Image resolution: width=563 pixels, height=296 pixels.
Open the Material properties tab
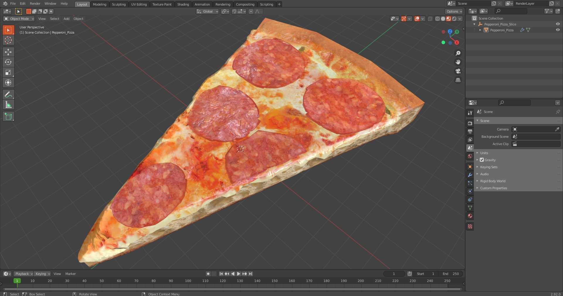click(x=470, y=216)
